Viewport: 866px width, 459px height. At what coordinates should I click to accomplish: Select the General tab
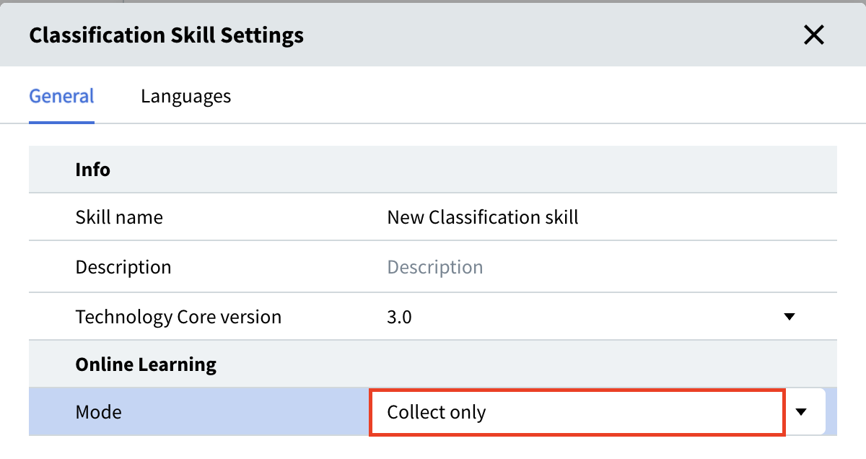pyautogui.click(x=61, y=96)
